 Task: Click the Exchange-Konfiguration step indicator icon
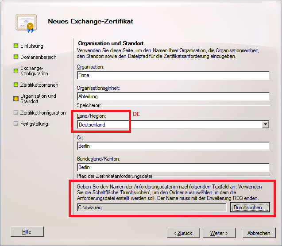[x=16, y=69]
